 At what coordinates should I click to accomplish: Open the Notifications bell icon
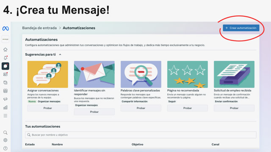(x=6, y=58)
